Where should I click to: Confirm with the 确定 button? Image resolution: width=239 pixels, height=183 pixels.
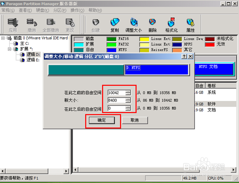[x=102, y=120]
